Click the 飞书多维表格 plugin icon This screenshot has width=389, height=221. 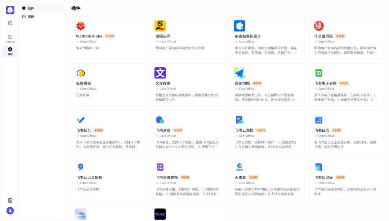[x=160, y=167]
